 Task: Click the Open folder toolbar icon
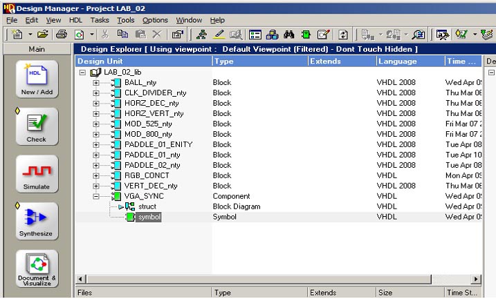tap(43, 34)
